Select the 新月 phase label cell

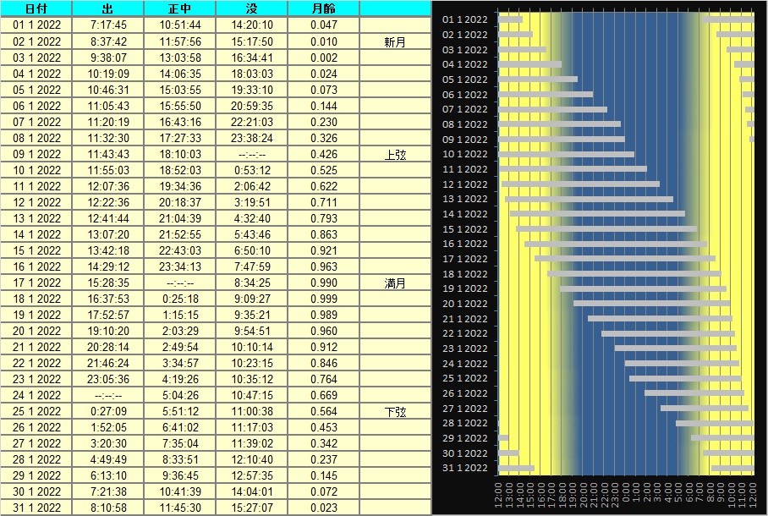pos(395,41)
